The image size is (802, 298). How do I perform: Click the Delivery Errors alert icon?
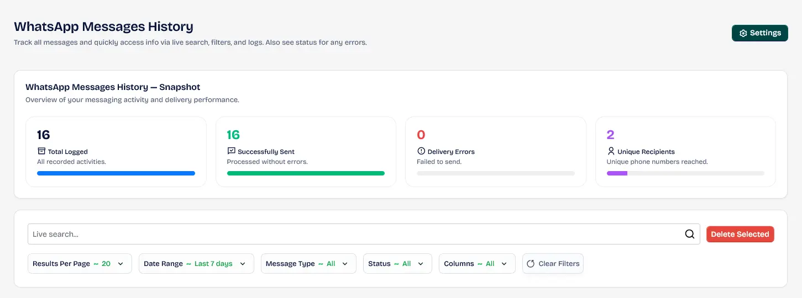pos(421,151)
